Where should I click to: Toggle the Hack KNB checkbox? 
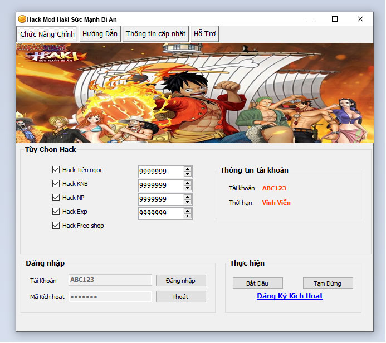click(56, 184)
